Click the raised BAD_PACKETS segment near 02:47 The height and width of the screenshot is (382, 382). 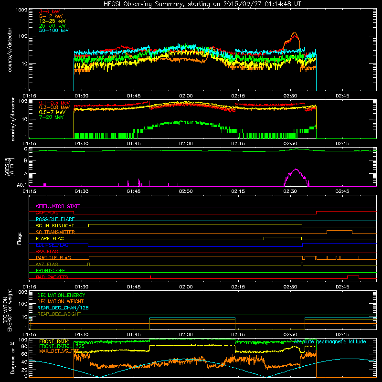(353, 276)
